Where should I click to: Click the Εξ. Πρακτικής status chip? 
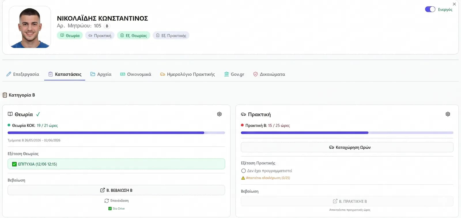171,35
